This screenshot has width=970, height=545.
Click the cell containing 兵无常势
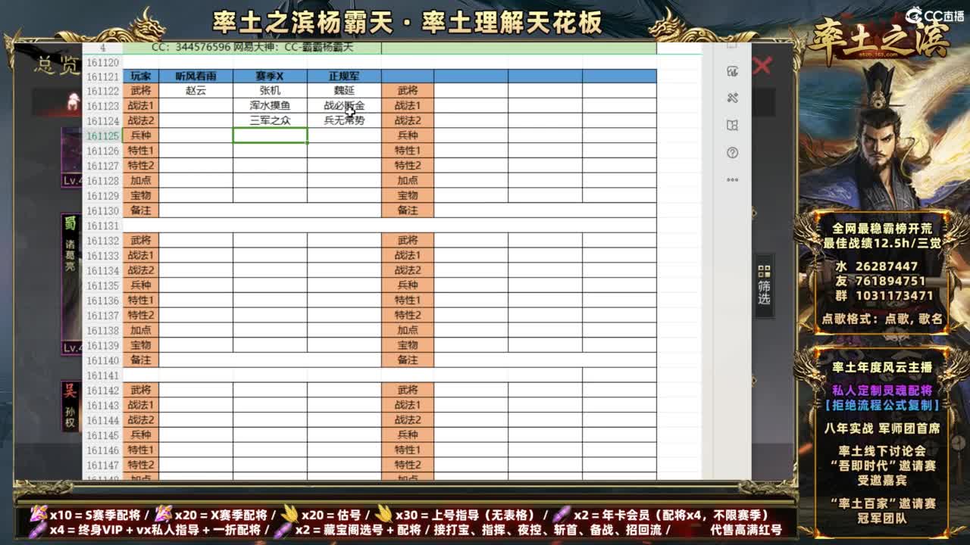(344, 120)
